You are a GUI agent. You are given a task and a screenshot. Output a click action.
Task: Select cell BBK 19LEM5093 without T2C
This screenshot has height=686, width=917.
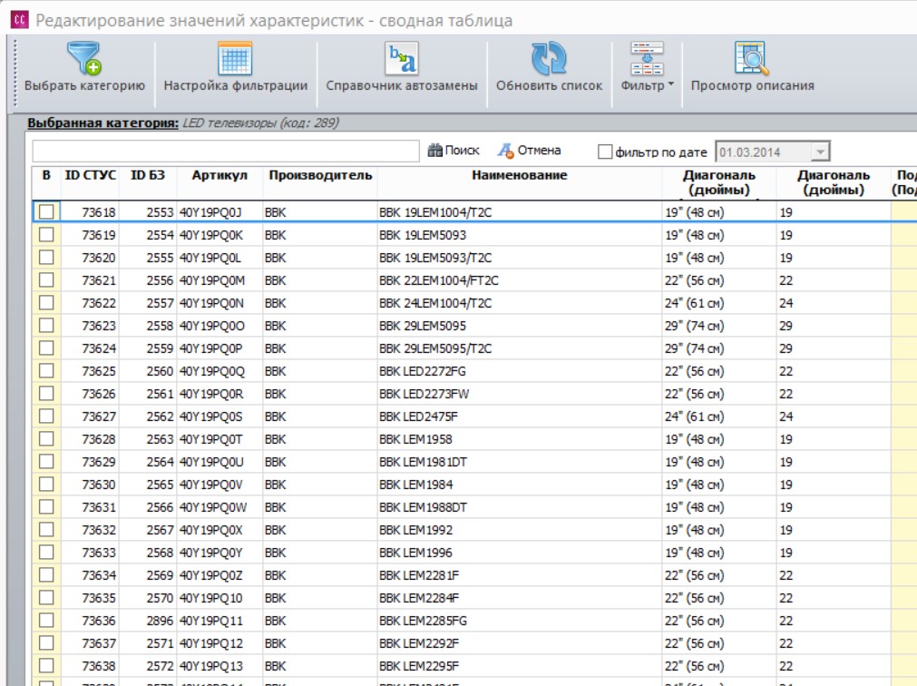[520, 235]
